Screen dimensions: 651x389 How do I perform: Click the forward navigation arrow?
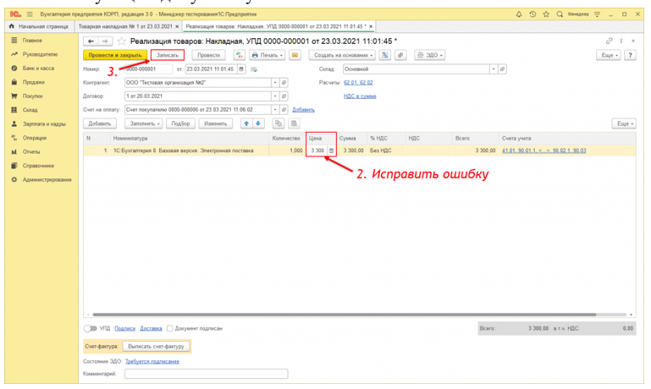(x=105, y=41)
